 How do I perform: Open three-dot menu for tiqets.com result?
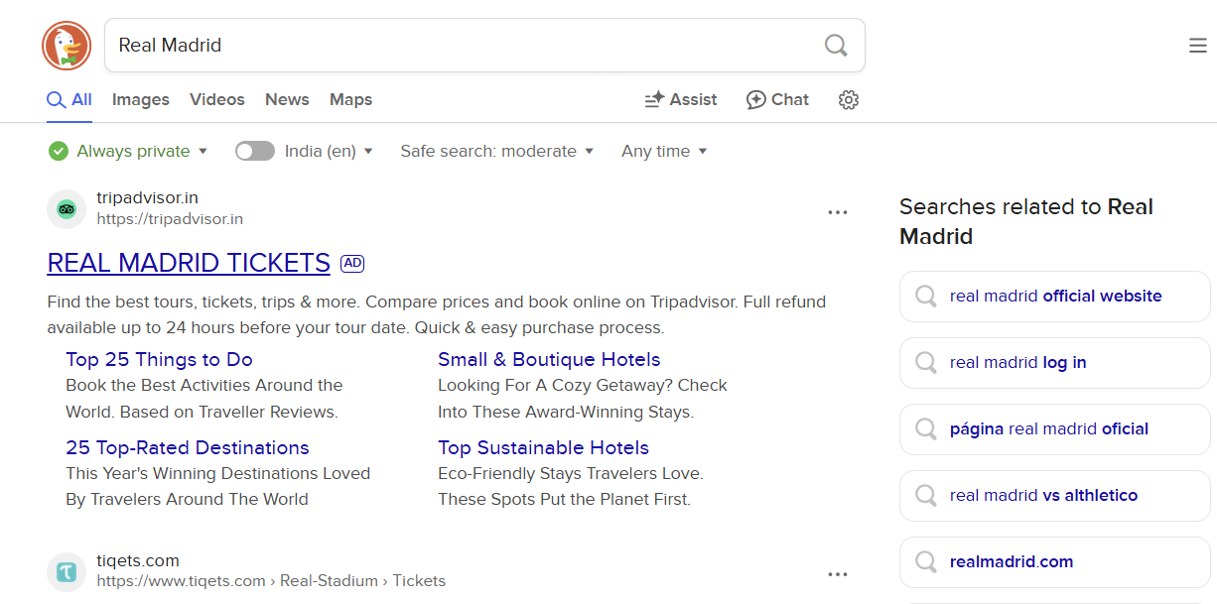(x=838, y=574)
